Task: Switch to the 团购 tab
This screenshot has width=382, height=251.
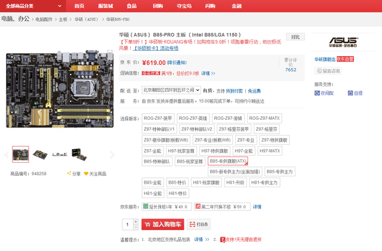Action: [x=158, y=6]
